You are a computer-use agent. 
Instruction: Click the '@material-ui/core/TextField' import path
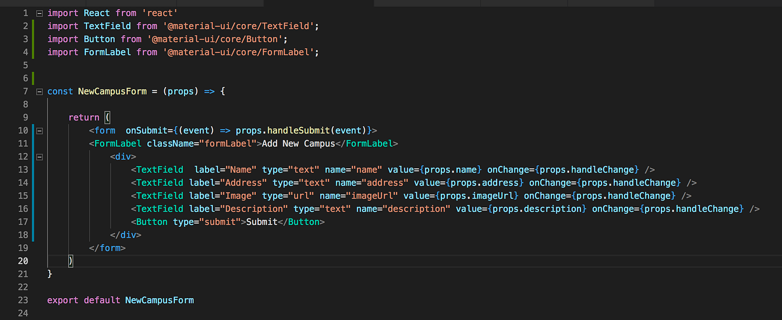[239, 26]
